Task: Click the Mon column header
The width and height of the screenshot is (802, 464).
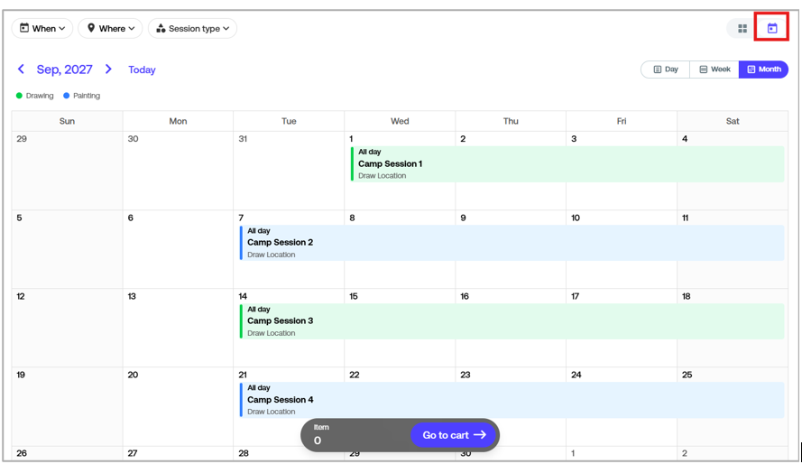Action: point(178,121)
